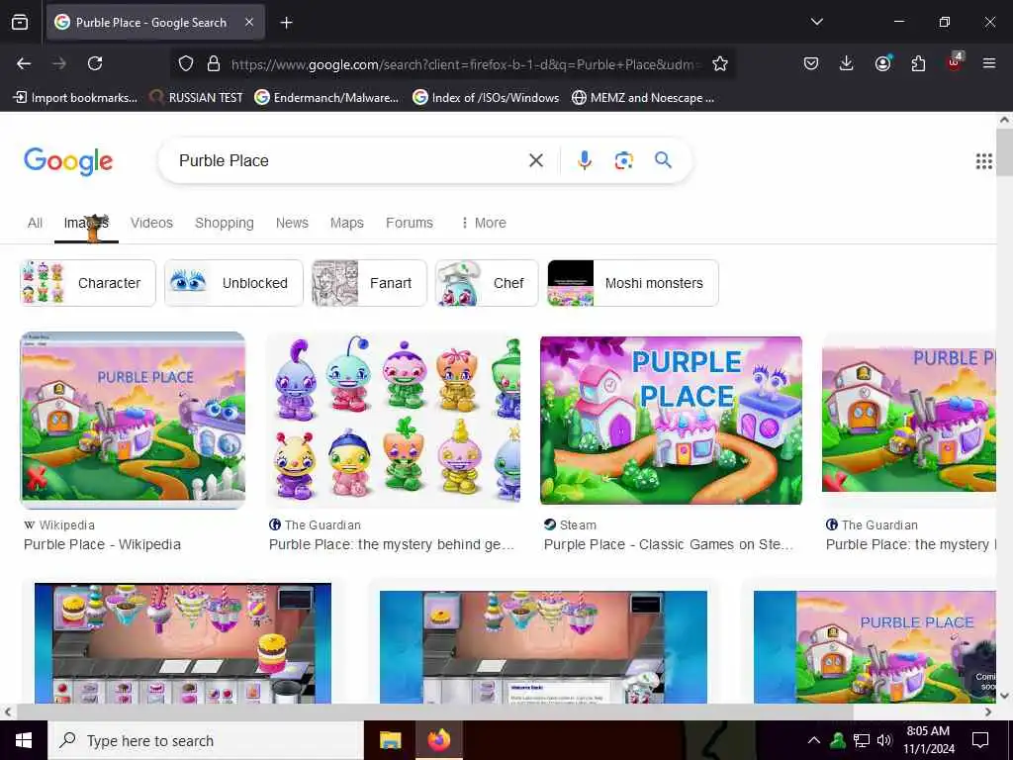Open the Windows Start menu
This screenshot has height=760, width=1013.
click(x=24, y=740)
